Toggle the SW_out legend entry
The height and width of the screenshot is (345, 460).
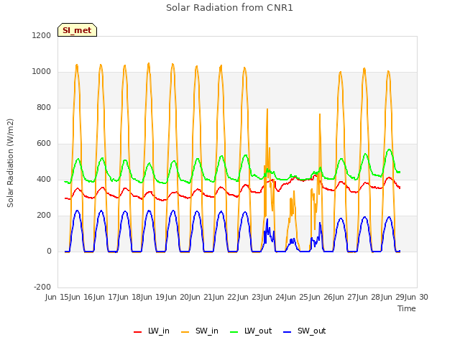(305, 331)
